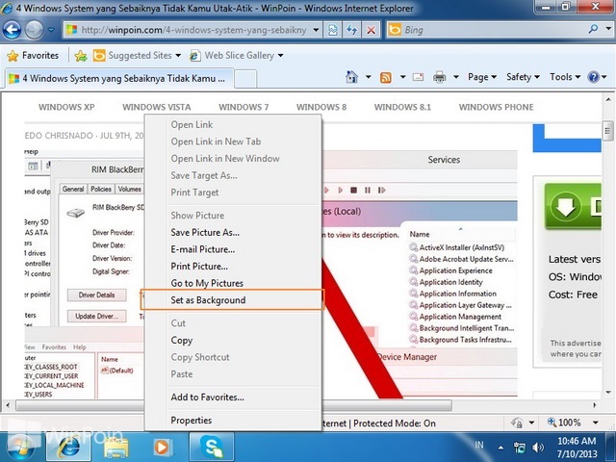This screenshot has height=462, width=616.
Task: Click the Refresh page icon
Action: coord(351,30)
